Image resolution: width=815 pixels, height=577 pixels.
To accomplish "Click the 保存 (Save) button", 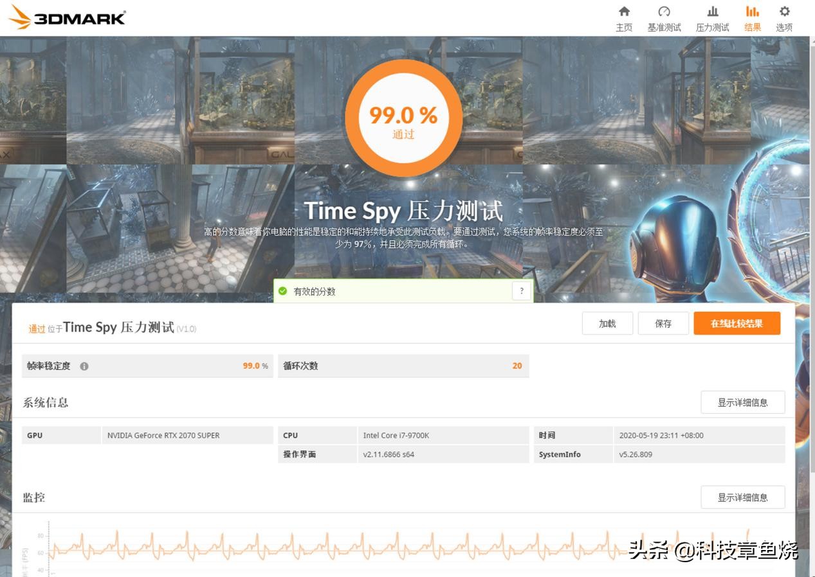I will coord(663,323).
